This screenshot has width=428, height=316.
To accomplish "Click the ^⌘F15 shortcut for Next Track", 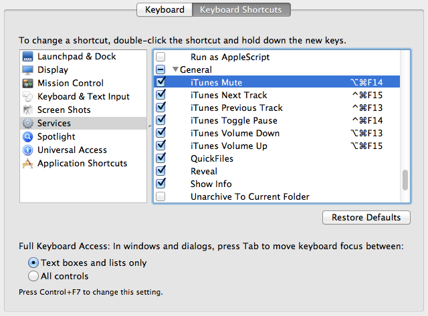I will [367, 95].
